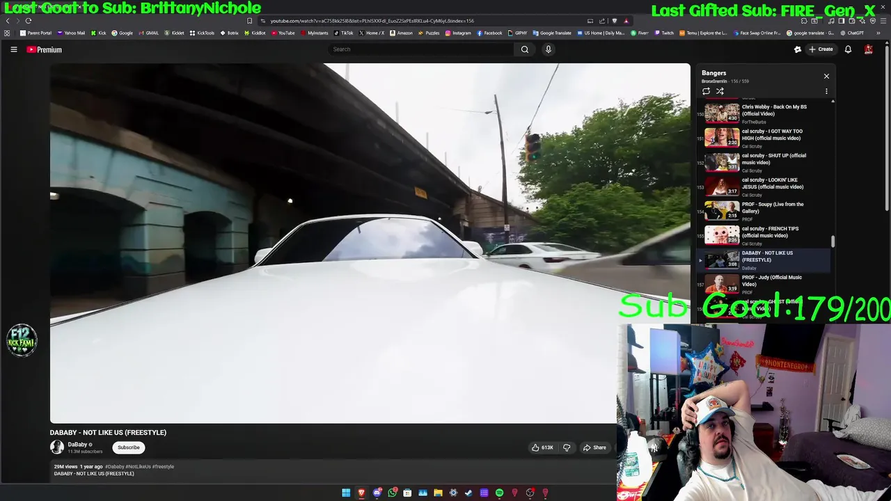Select cal scruby - SHUT UP video
This screenshot has height=501, width=891.
pyautogui.click(x=764, y=162)
